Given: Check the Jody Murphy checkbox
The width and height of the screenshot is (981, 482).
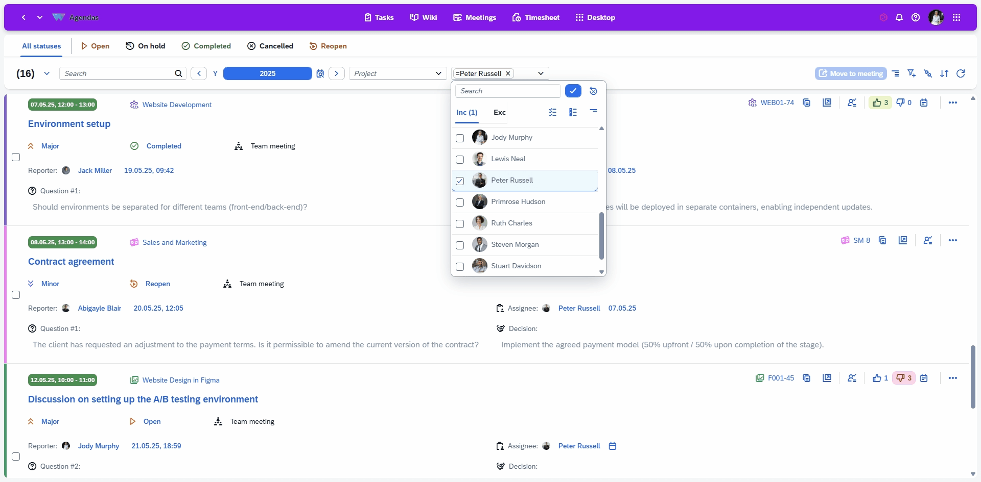Looking at the screenshot, I should [x=460, y=138].
